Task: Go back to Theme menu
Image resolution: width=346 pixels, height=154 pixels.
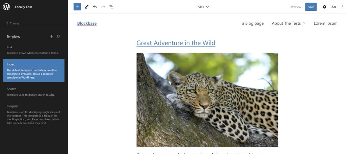Action: tap(13, 23)
